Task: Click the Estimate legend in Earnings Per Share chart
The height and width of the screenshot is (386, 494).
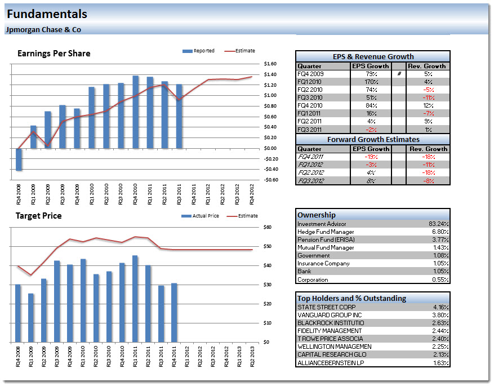Action: pos(240,51)
